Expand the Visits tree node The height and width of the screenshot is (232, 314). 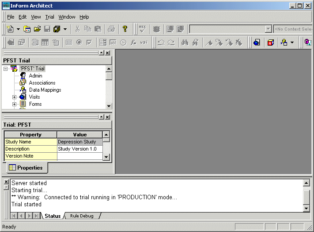click(14, 97)
